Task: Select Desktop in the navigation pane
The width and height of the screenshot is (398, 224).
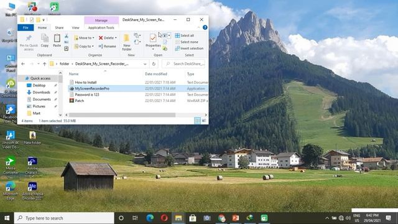Action: pyautogui.click(x=39, y=85)
